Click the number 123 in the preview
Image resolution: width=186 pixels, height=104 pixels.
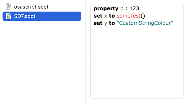134,9
